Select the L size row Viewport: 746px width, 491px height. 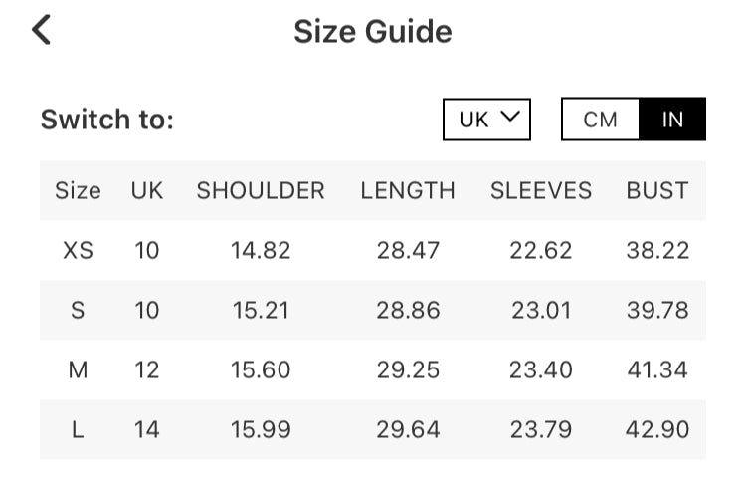click(x=78, y=430)
